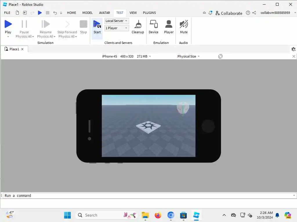
Task: Click the Resume Physics icon
Action: point(46,24)
